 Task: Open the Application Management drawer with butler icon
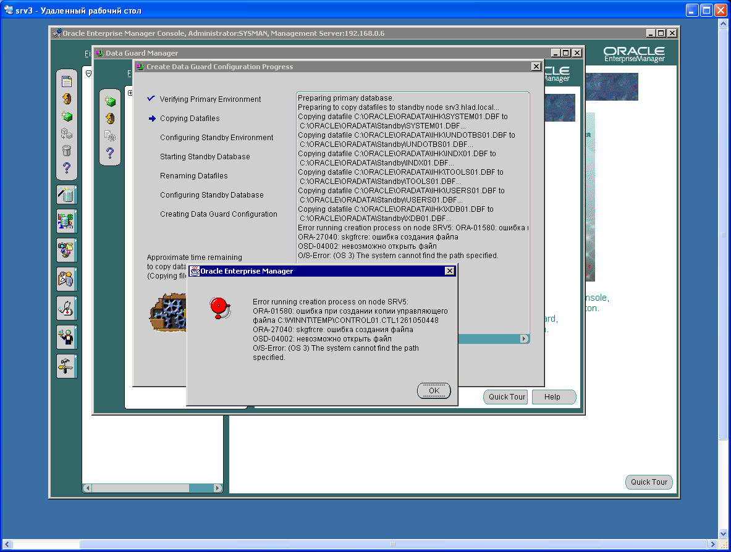(x=67, y=337)
